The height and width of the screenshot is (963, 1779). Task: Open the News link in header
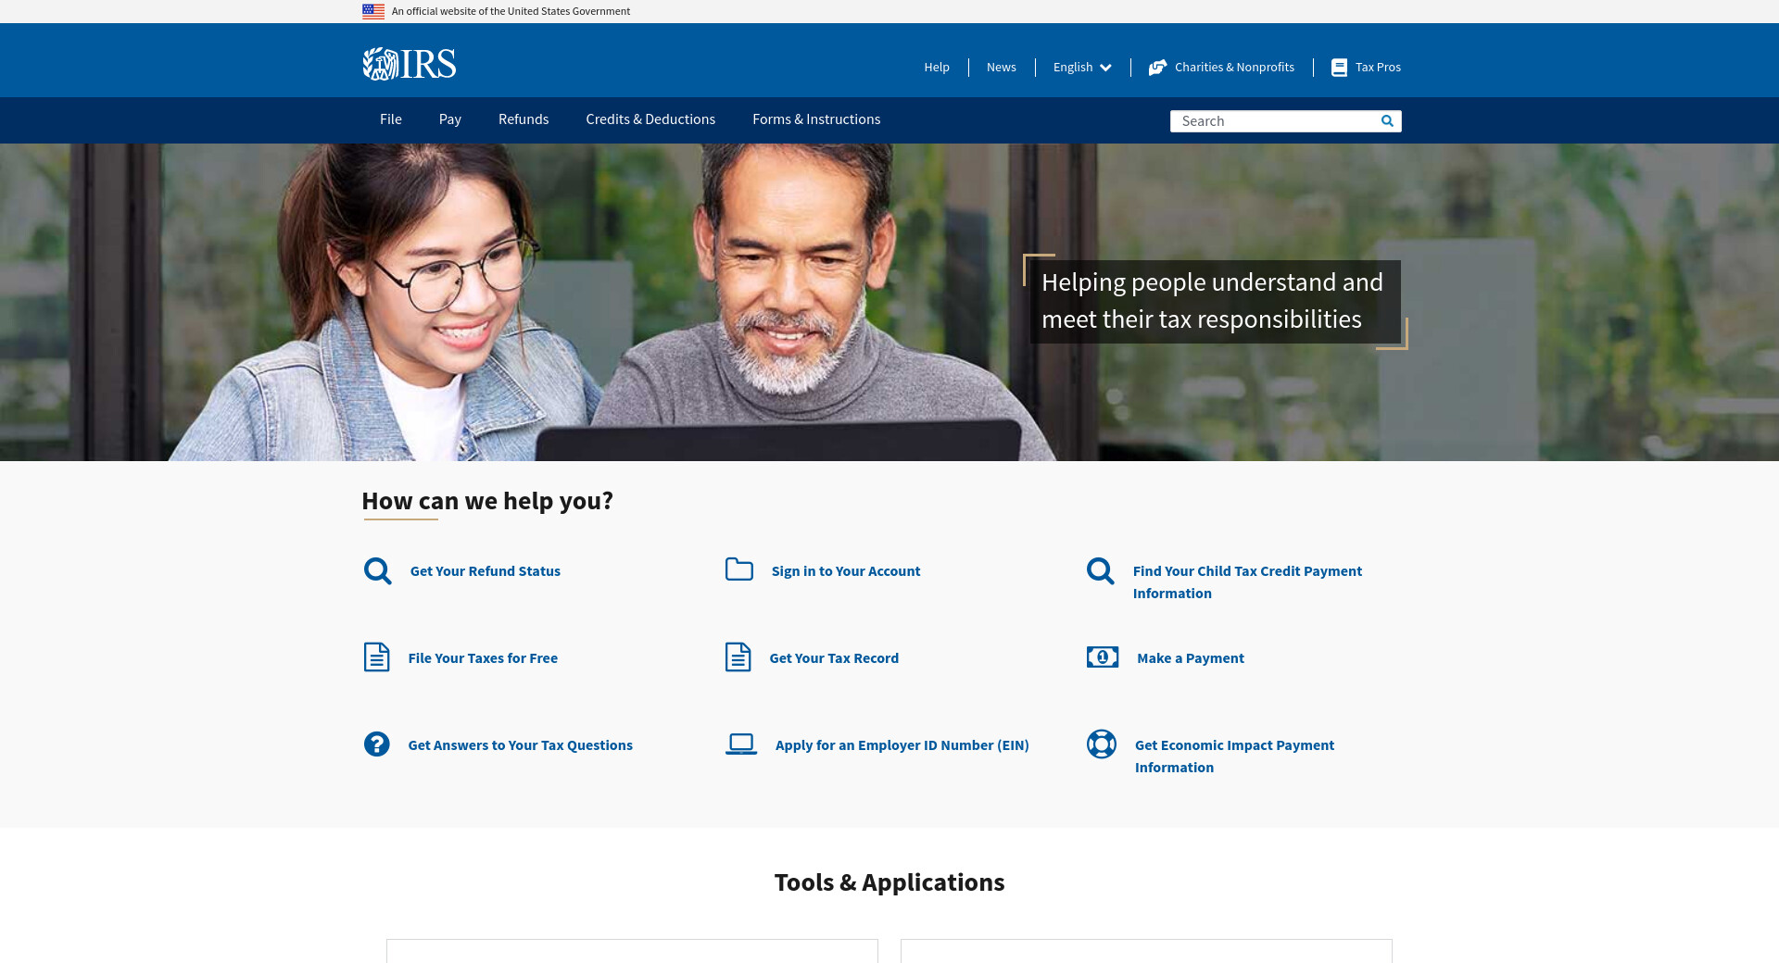point(1001,68)
